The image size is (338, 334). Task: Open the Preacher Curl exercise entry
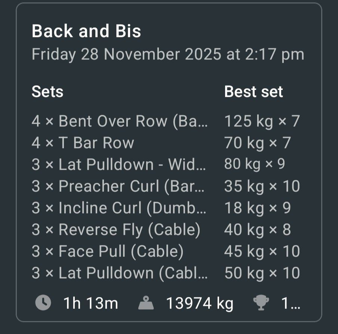(118, 186)
